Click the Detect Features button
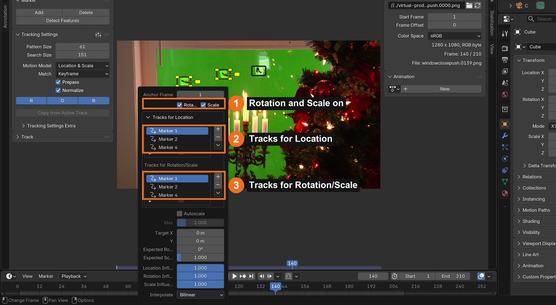The height and width of the screenshot is (305, 556). click(x=63, y=21)
